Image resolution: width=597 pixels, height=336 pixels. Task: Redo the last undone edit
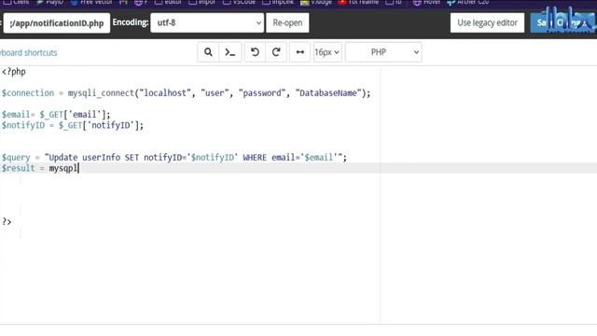click(276, 52)
